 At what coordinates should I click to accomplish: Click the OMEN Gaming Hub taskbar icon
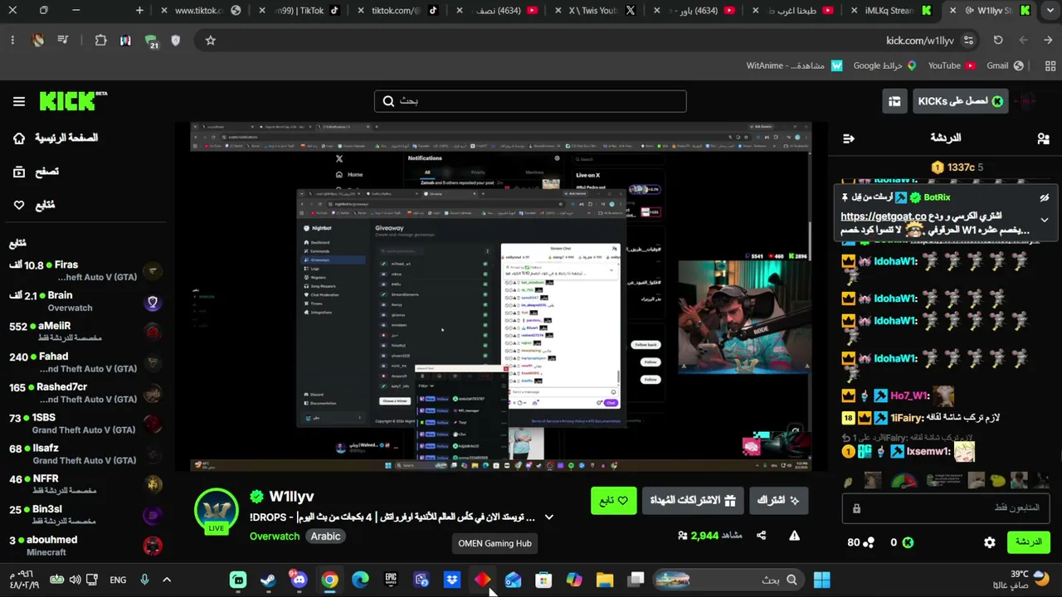[482, 580]
